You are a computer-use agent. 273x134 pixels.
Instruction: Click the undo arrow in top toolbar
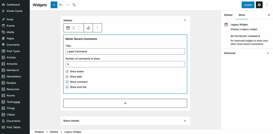tap(61, 5)
